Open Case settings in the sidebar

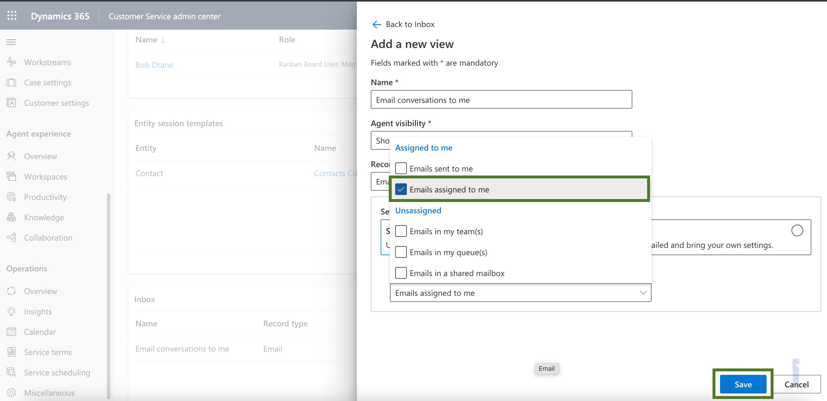click(x=47, y=82)
